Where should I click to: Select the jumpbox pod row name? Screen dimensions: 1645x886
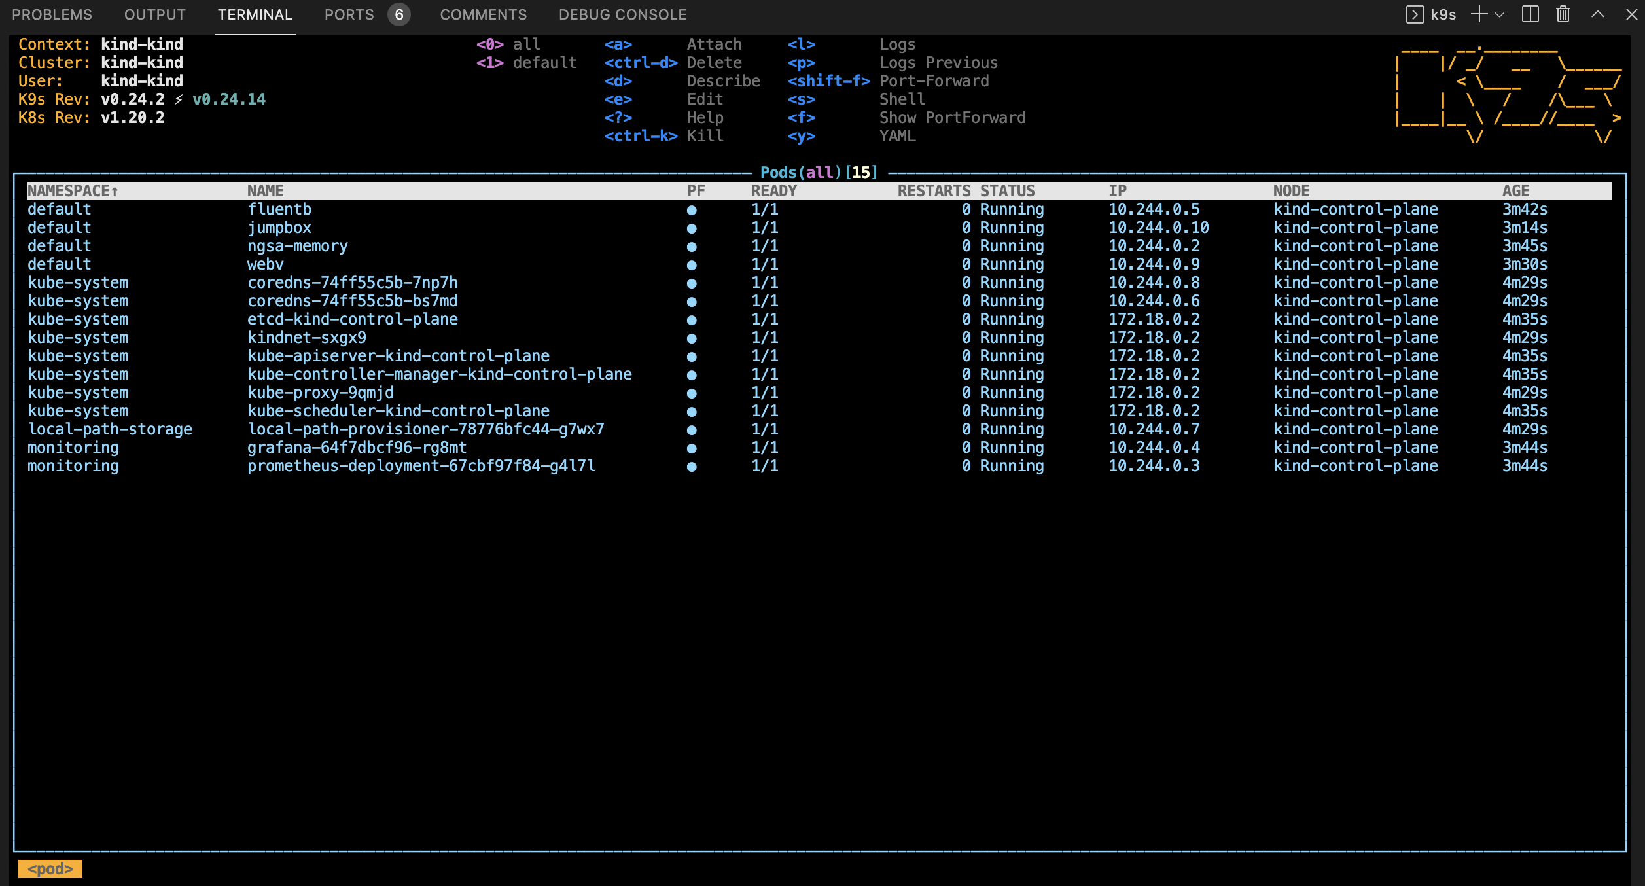pyautogui.click(x=279, y=228)
